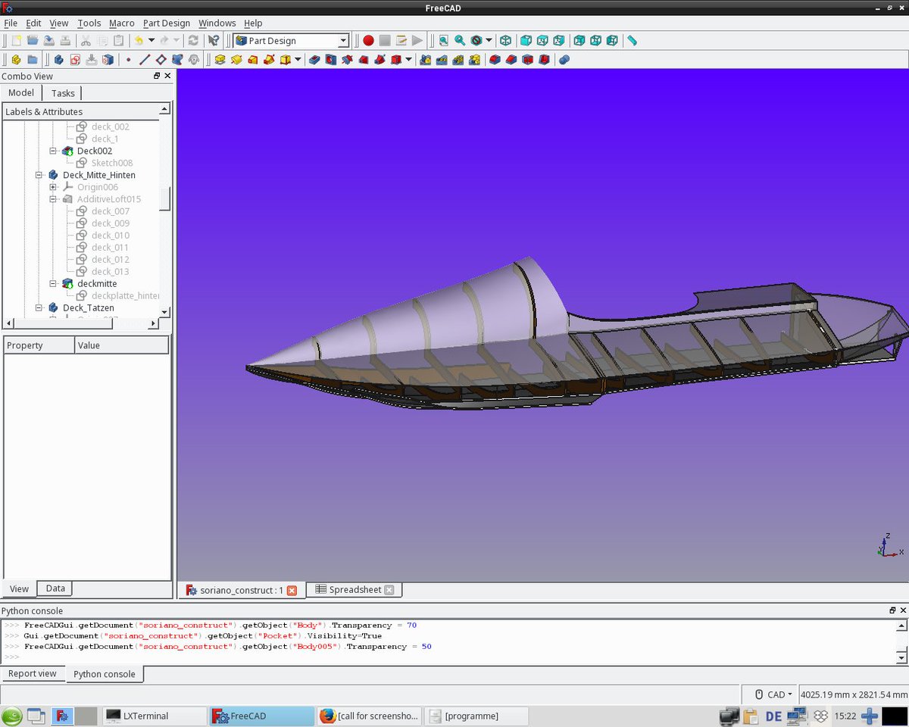909x727 pixels.
Task: Click the Revolution tool icon
Action: coord(236,59)
